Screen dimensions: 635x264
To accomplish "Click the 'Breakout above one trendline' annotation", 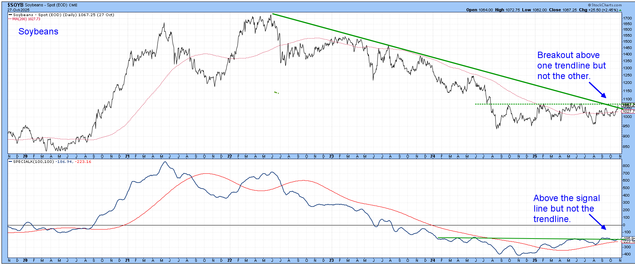I will [x=571, y=66].
